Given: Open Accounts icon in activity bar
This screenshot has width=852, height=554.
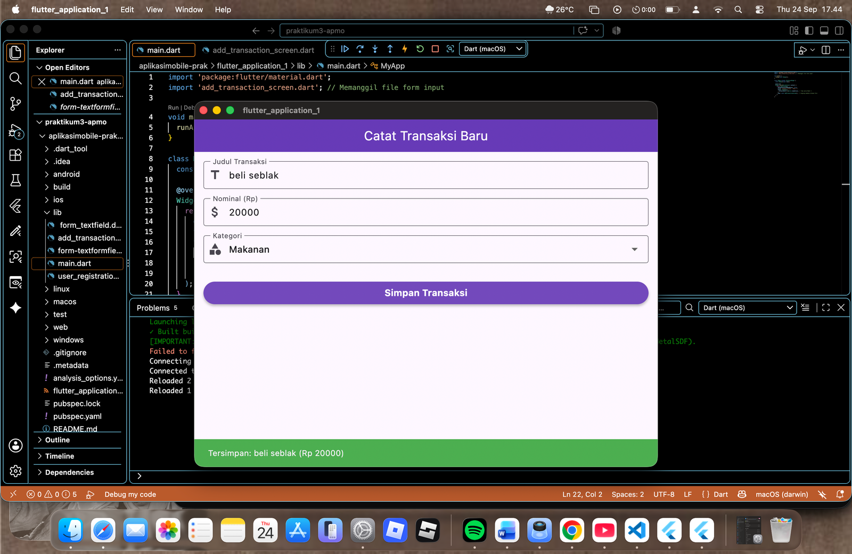Looking at the screenshot, I should pos(15,445).
